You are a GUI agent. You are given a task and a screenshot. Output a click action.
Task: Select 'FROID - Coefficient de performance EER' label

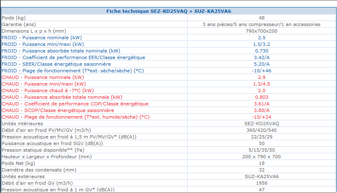tap(73, 57)
